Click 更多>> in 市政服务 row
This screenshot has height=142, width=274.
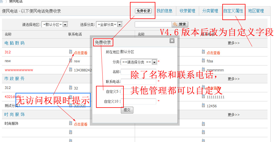pos(234,79)
